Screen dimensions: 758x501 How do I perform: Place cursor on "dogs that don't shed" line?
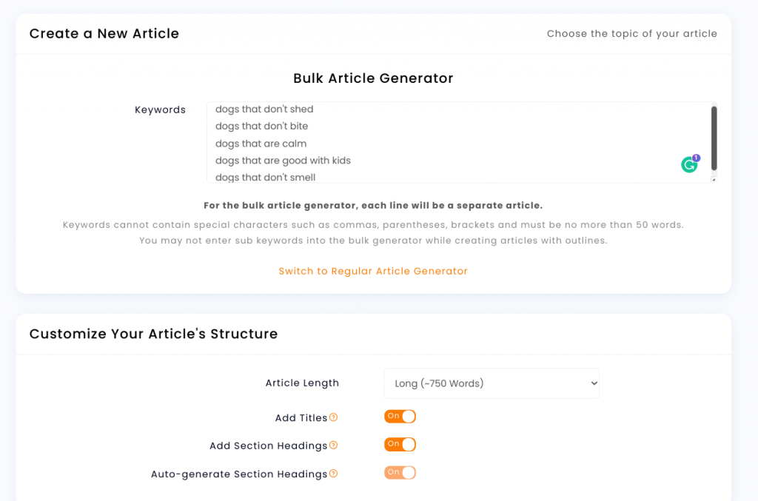point(264,110)
